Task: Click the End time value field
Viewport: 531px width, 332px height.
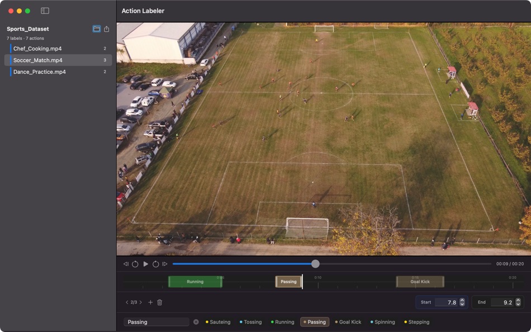Action: click(502, 302)
